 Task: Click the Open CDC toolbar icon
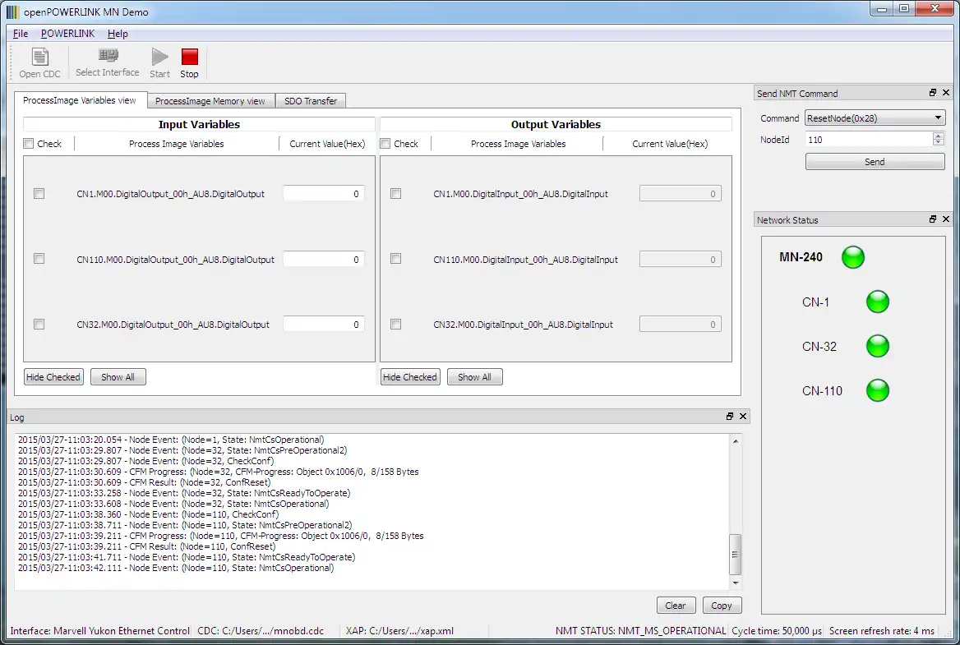(39, 57)
